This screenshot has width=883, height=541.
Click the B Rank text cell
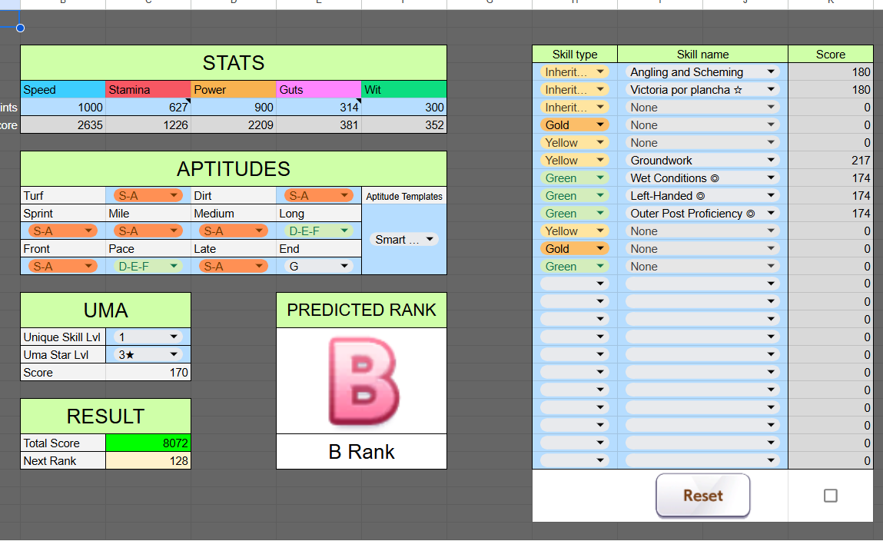click(x=361, y=452)
